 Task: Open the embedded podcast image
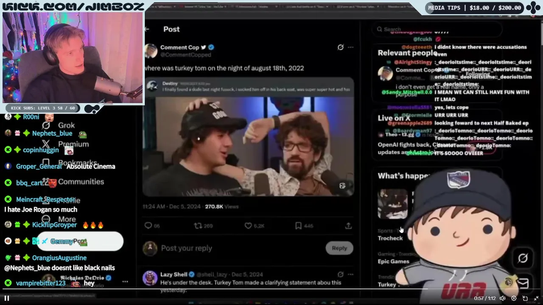point(248,146)
